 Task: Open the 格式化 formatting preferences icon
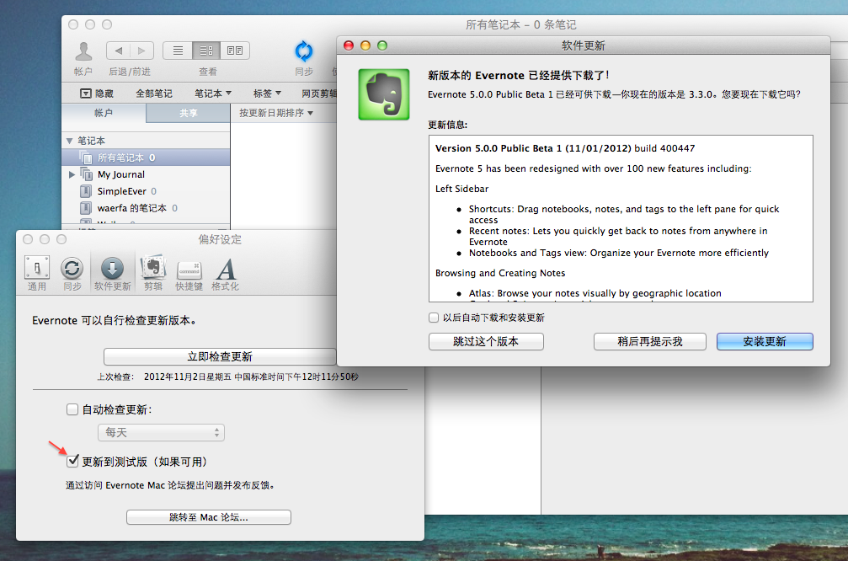[x=226, y=269]
